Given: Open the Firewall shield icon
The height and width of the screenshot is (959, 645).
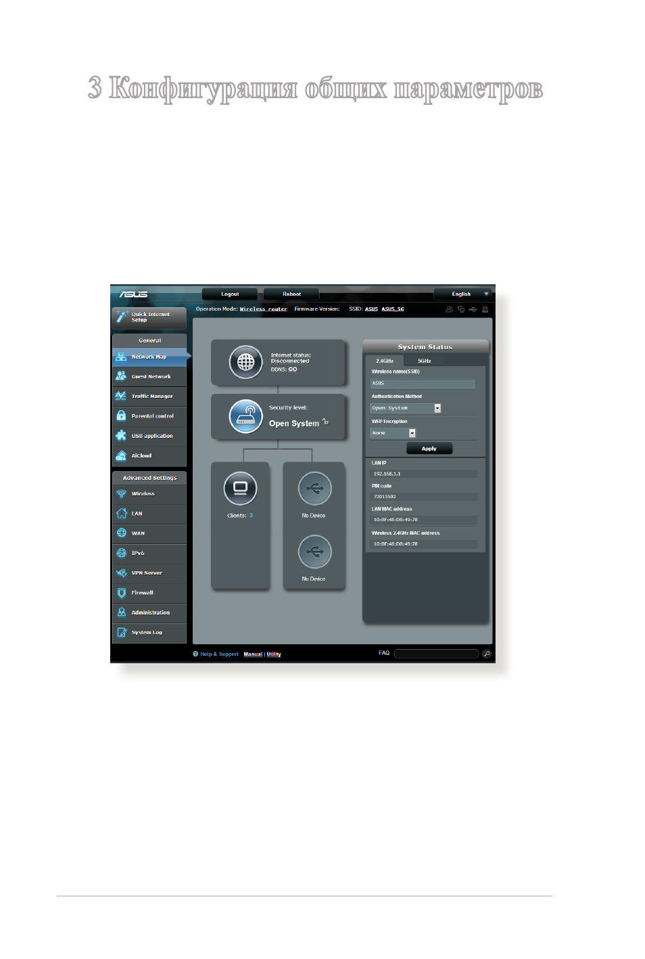Looking at the screenshot, I should 122,592.
